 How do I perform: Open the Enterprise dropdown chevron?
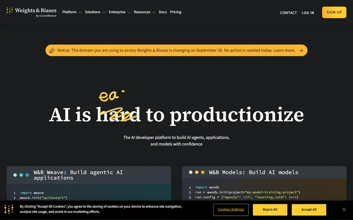click(x=129, y=12)
